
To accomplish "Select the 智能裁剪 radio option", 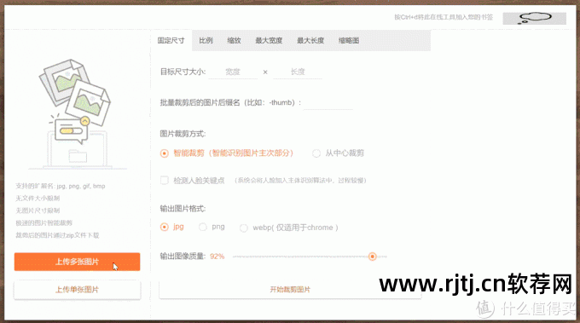I will pos(165,153).
